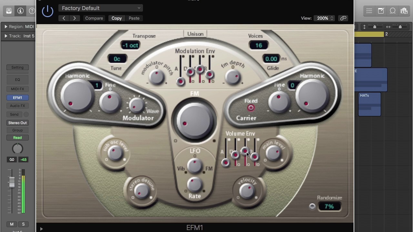
Task: Click the Quick Help question mark icon
Action: pyautogui.click(x=32, y=11)
